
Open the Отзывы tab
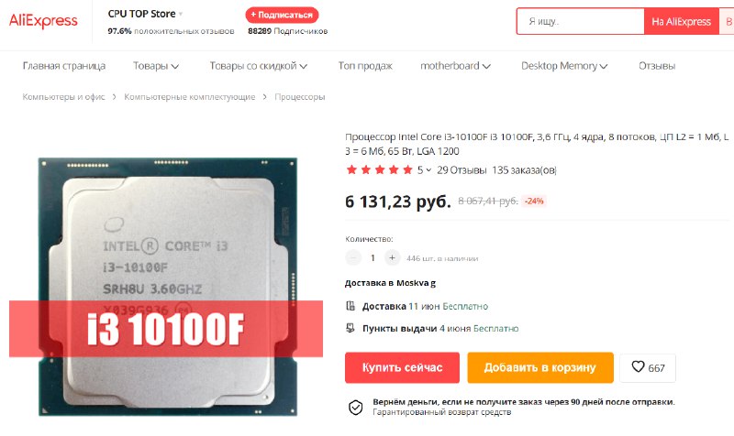tap(657, 66)
